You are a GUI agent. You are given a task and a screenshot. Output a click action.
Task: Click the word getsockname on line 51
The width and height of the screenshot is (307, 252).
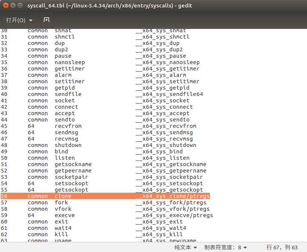tap(73, 164)
